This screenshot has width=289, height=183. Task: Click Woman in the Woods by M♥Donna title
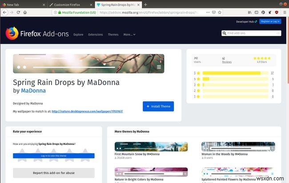point(225,154)
